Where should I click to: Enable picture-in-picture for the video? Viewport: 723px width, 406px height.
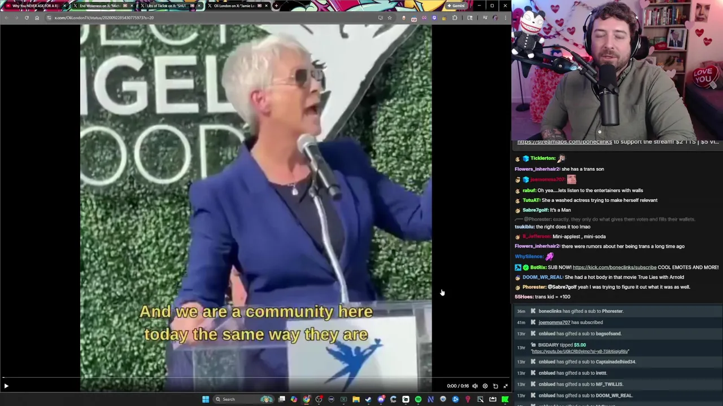point(495,386)
